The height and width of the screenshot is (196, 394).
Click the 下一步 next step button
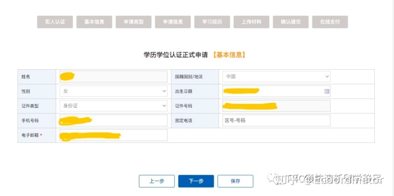tap(196, 181)
